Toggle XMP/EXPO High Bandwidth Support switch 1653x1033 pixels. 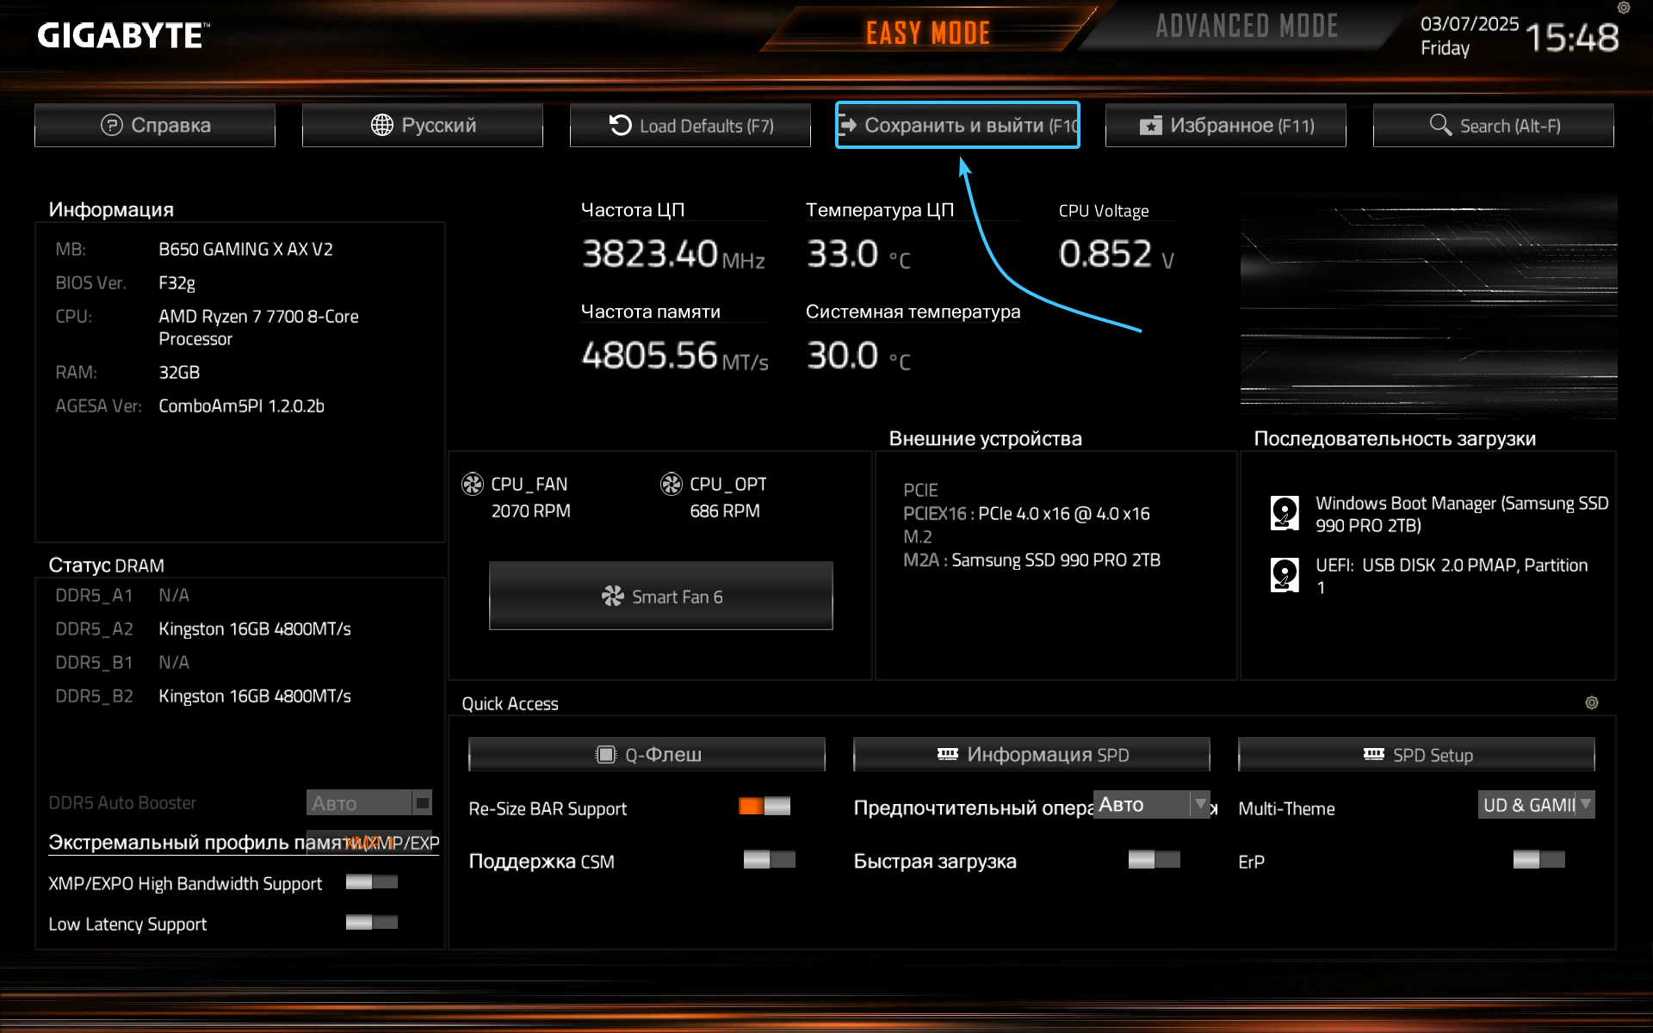[x=372, y=882]
